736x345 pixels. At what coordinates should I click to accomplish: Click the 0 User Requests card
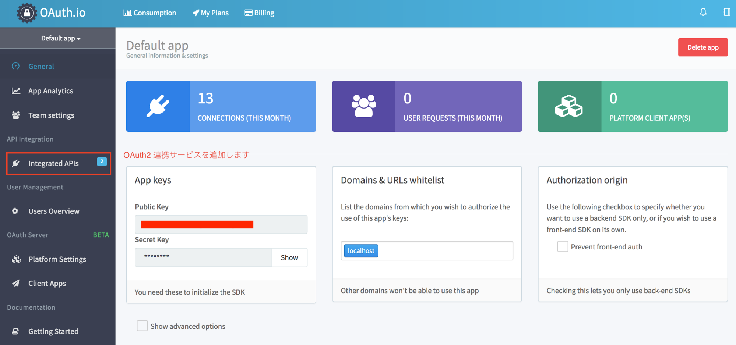[x=427, y=106]
